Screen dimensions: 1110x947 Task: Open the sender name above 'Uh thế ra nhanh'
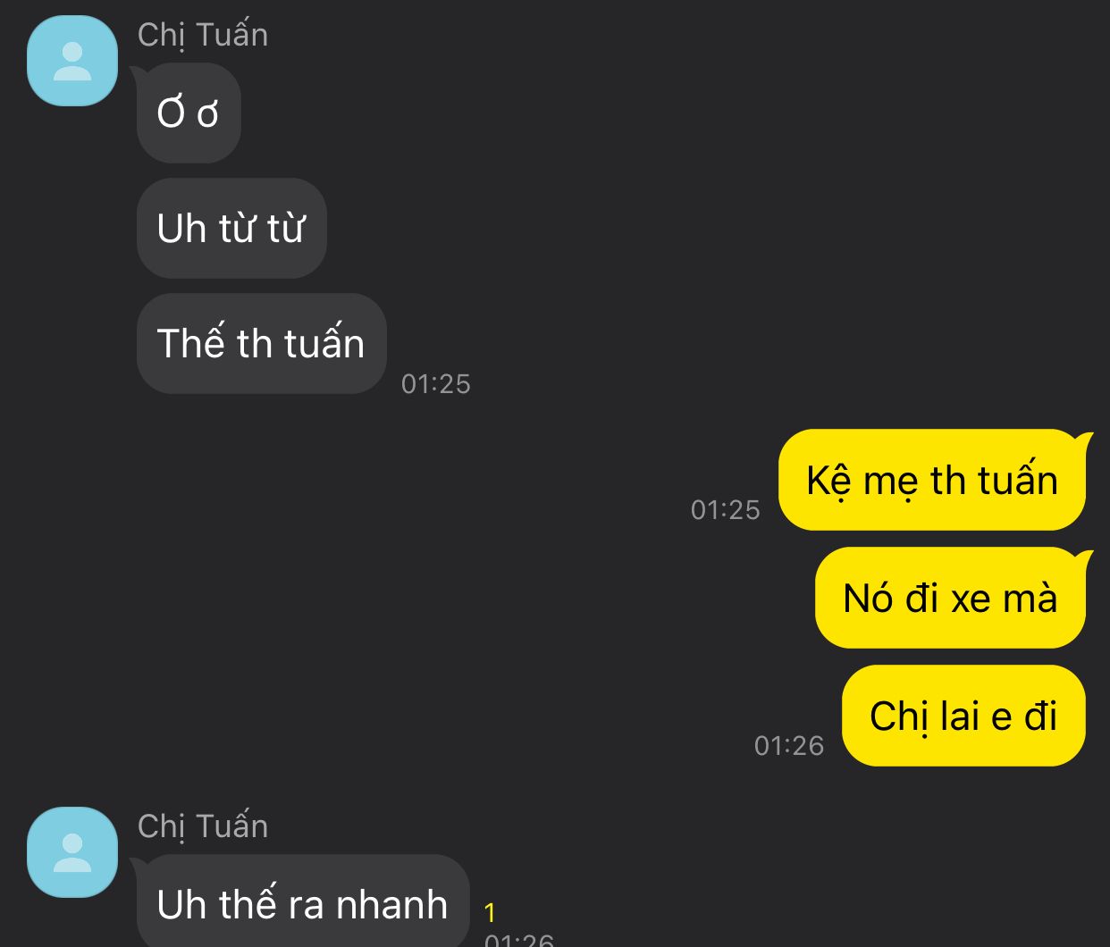coord(203,826)
